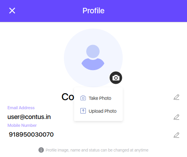Click the info icon at the bottom

pyautogui.click(x=41, y=150)
